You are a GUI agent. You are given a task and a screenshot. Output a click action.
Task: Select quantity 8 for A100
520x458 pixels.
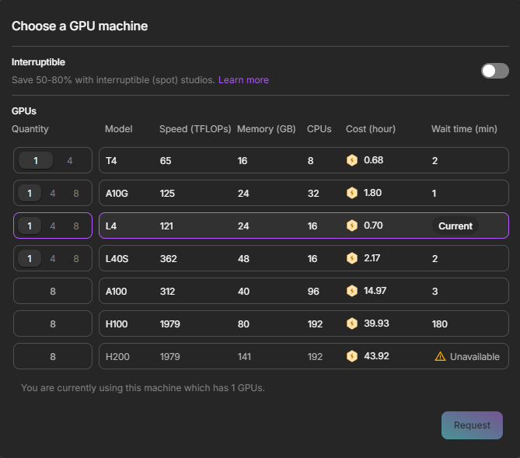point(53,291)
